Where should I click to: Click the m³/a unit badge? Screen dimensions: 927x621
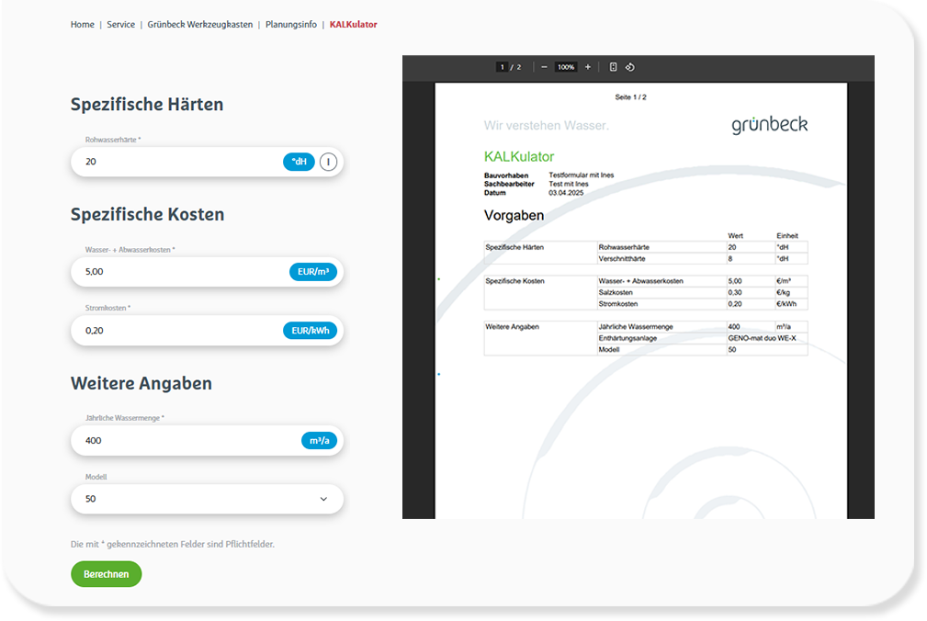pos(319,441)
